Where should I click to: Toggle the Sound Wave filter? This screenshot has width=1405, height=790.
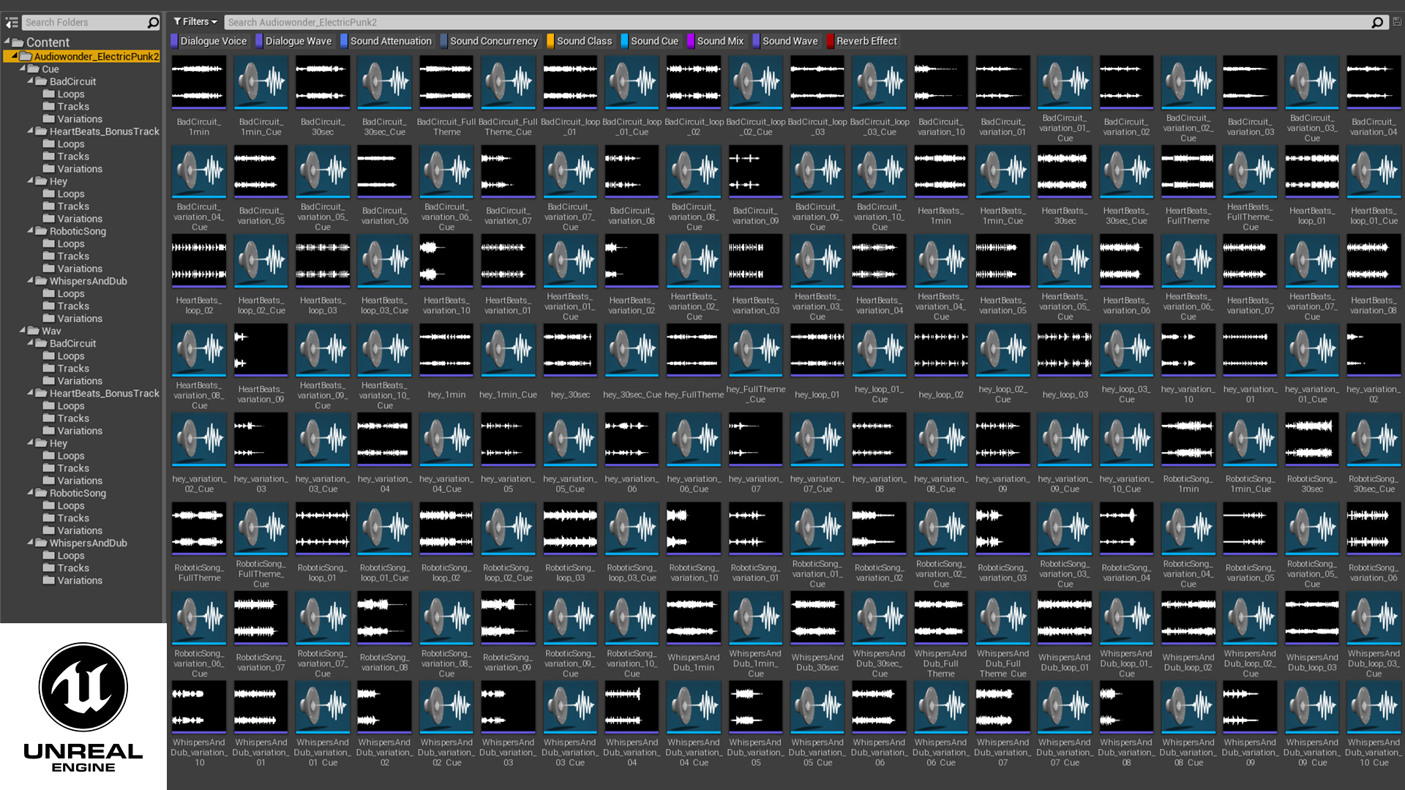tap(786, 41)
